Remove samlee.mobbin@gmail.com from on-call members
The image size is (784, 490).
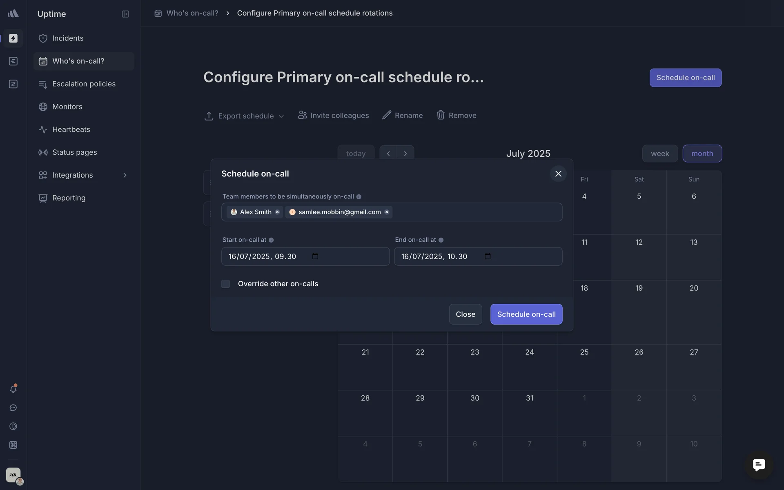pyautogui.click(x=387, y=212)
